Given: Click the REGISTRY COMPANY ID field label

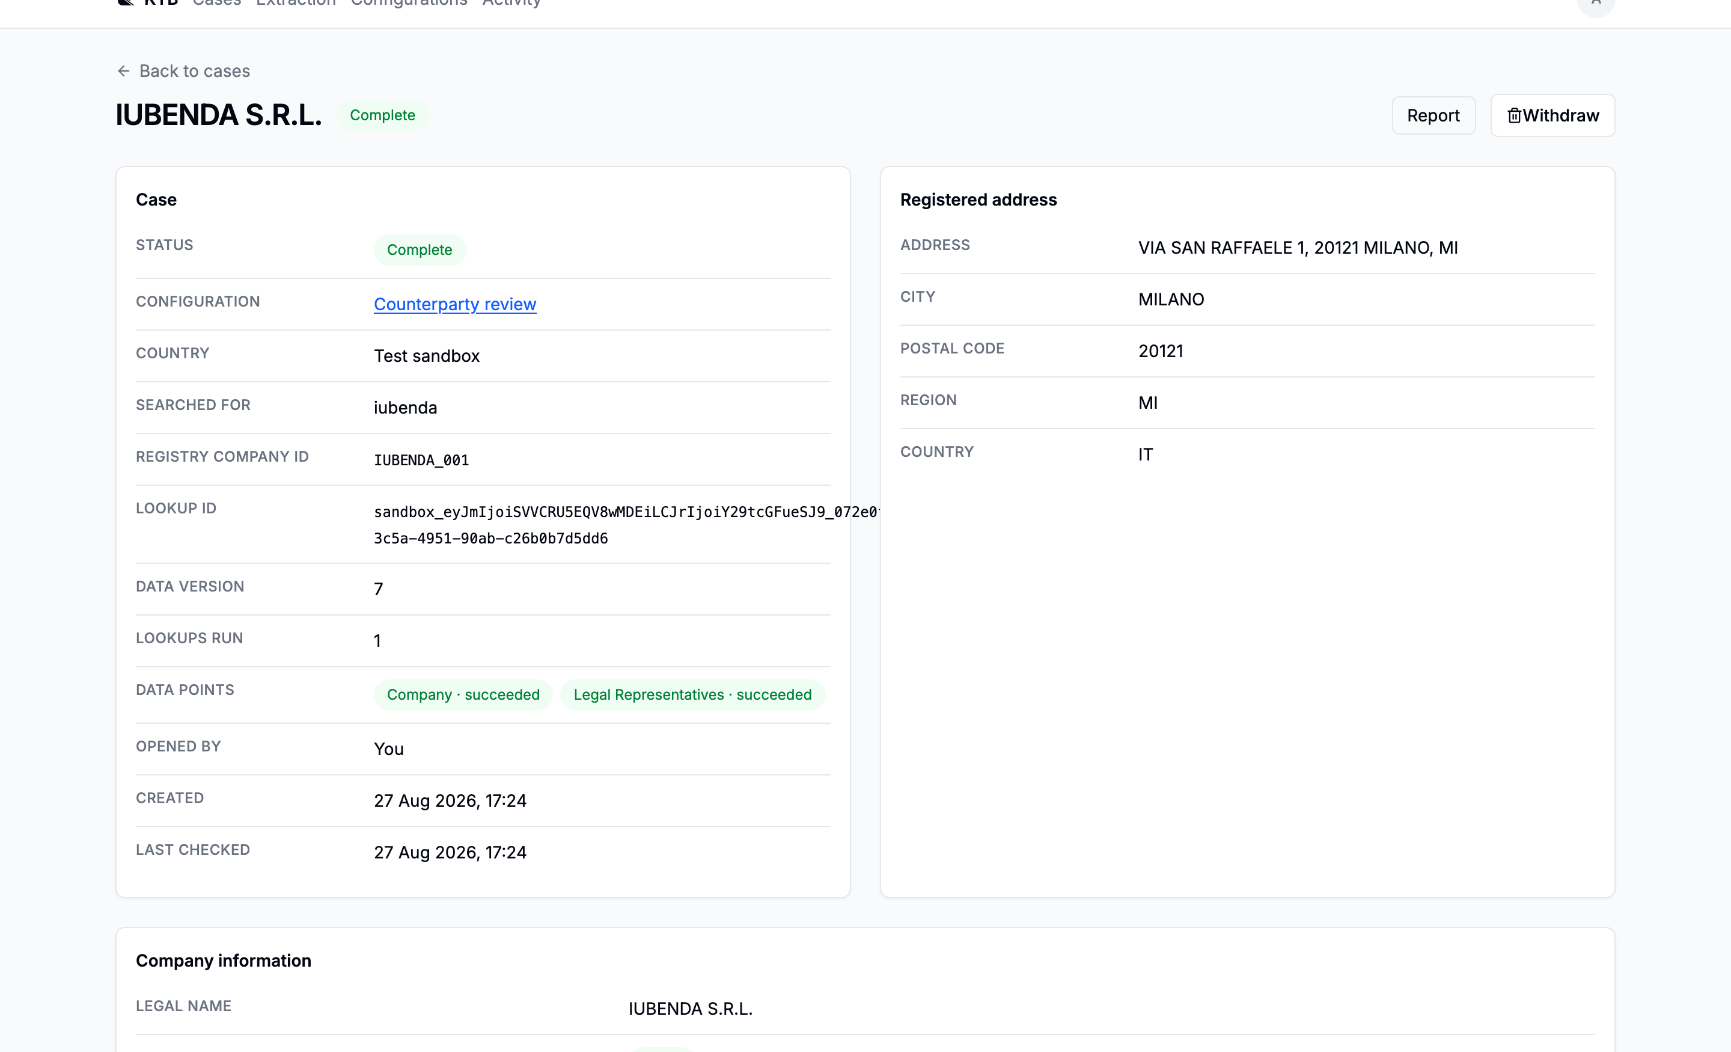Looking at the screenshot, I should 222,457.
